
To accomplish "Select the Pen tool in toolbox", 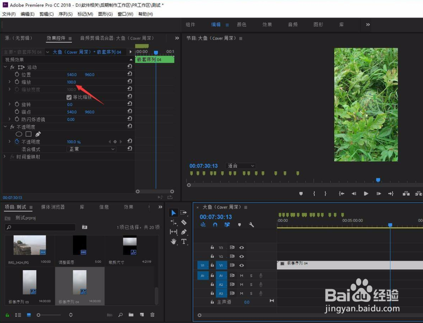I will click(x=184, y=232).
